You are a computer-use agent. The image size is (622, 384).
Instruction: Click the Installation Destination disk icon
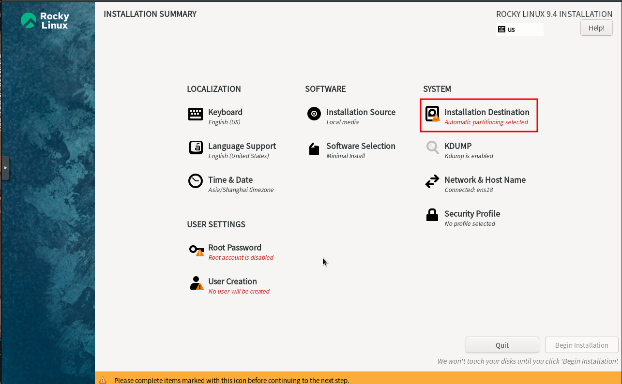[432, 114]
